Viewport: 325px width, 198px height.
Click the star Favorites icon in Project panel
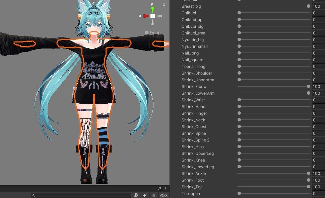point(153,195)
